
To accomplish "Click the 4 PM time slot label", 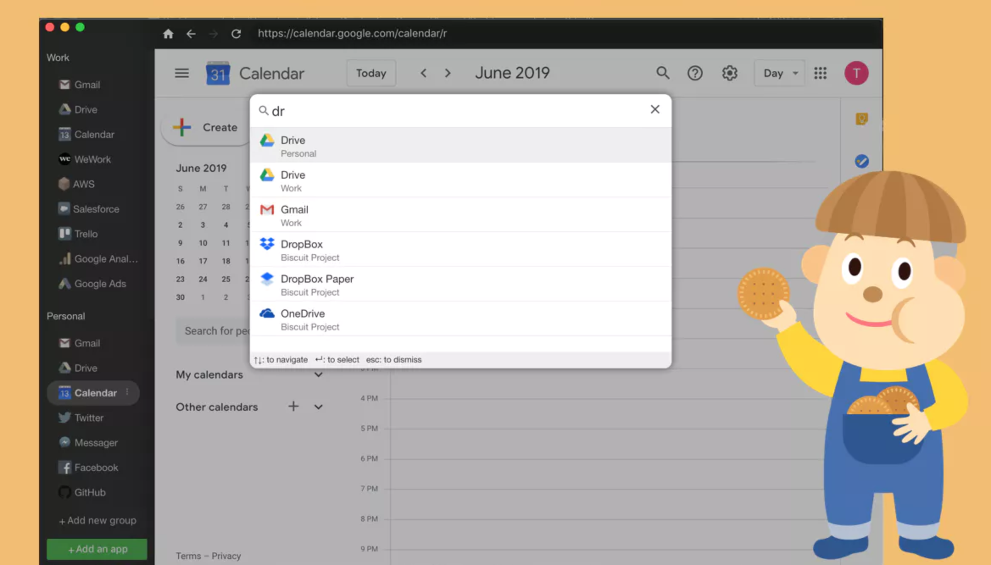I will [x=369, y=398].
